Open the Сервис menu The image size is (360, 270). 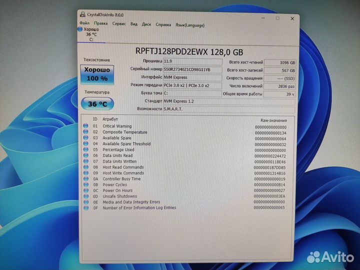[x=119, y=23]
